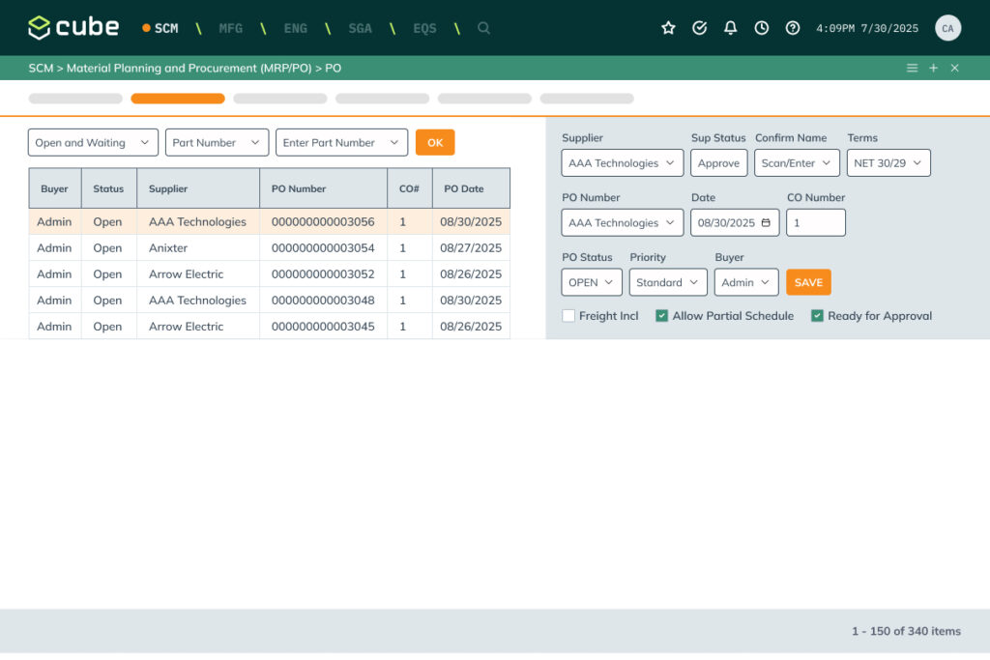Click the plus icon in breadcrumb bar
This screenshot has width=990, height=660.
(933, 68)
